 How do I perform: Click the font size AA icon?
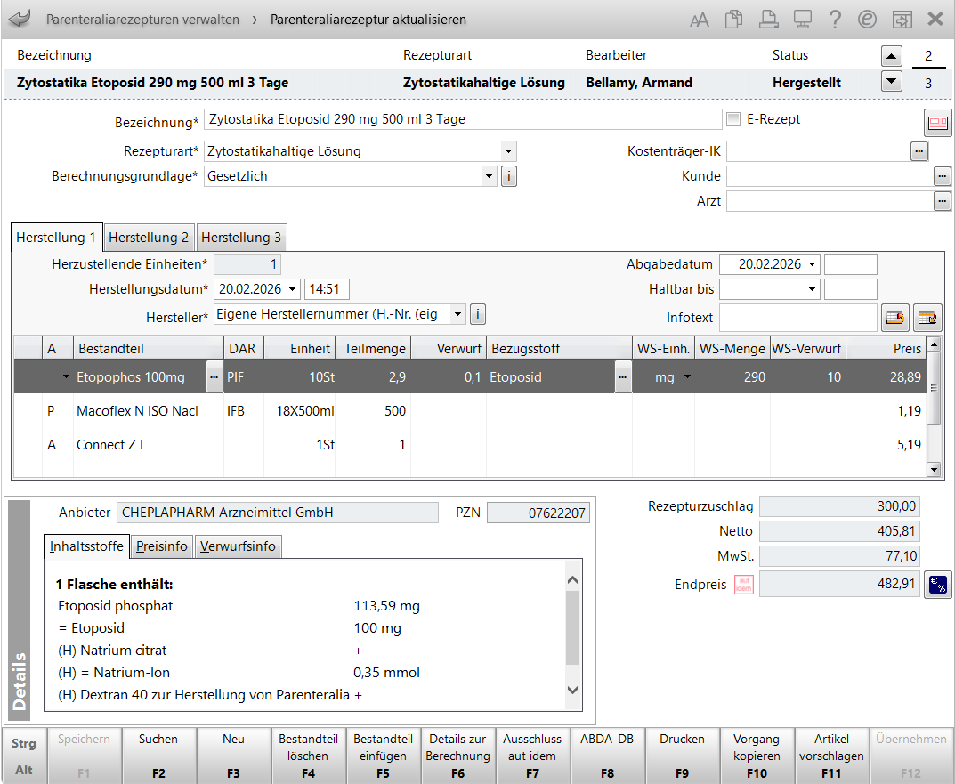click(x=700, y=20)
